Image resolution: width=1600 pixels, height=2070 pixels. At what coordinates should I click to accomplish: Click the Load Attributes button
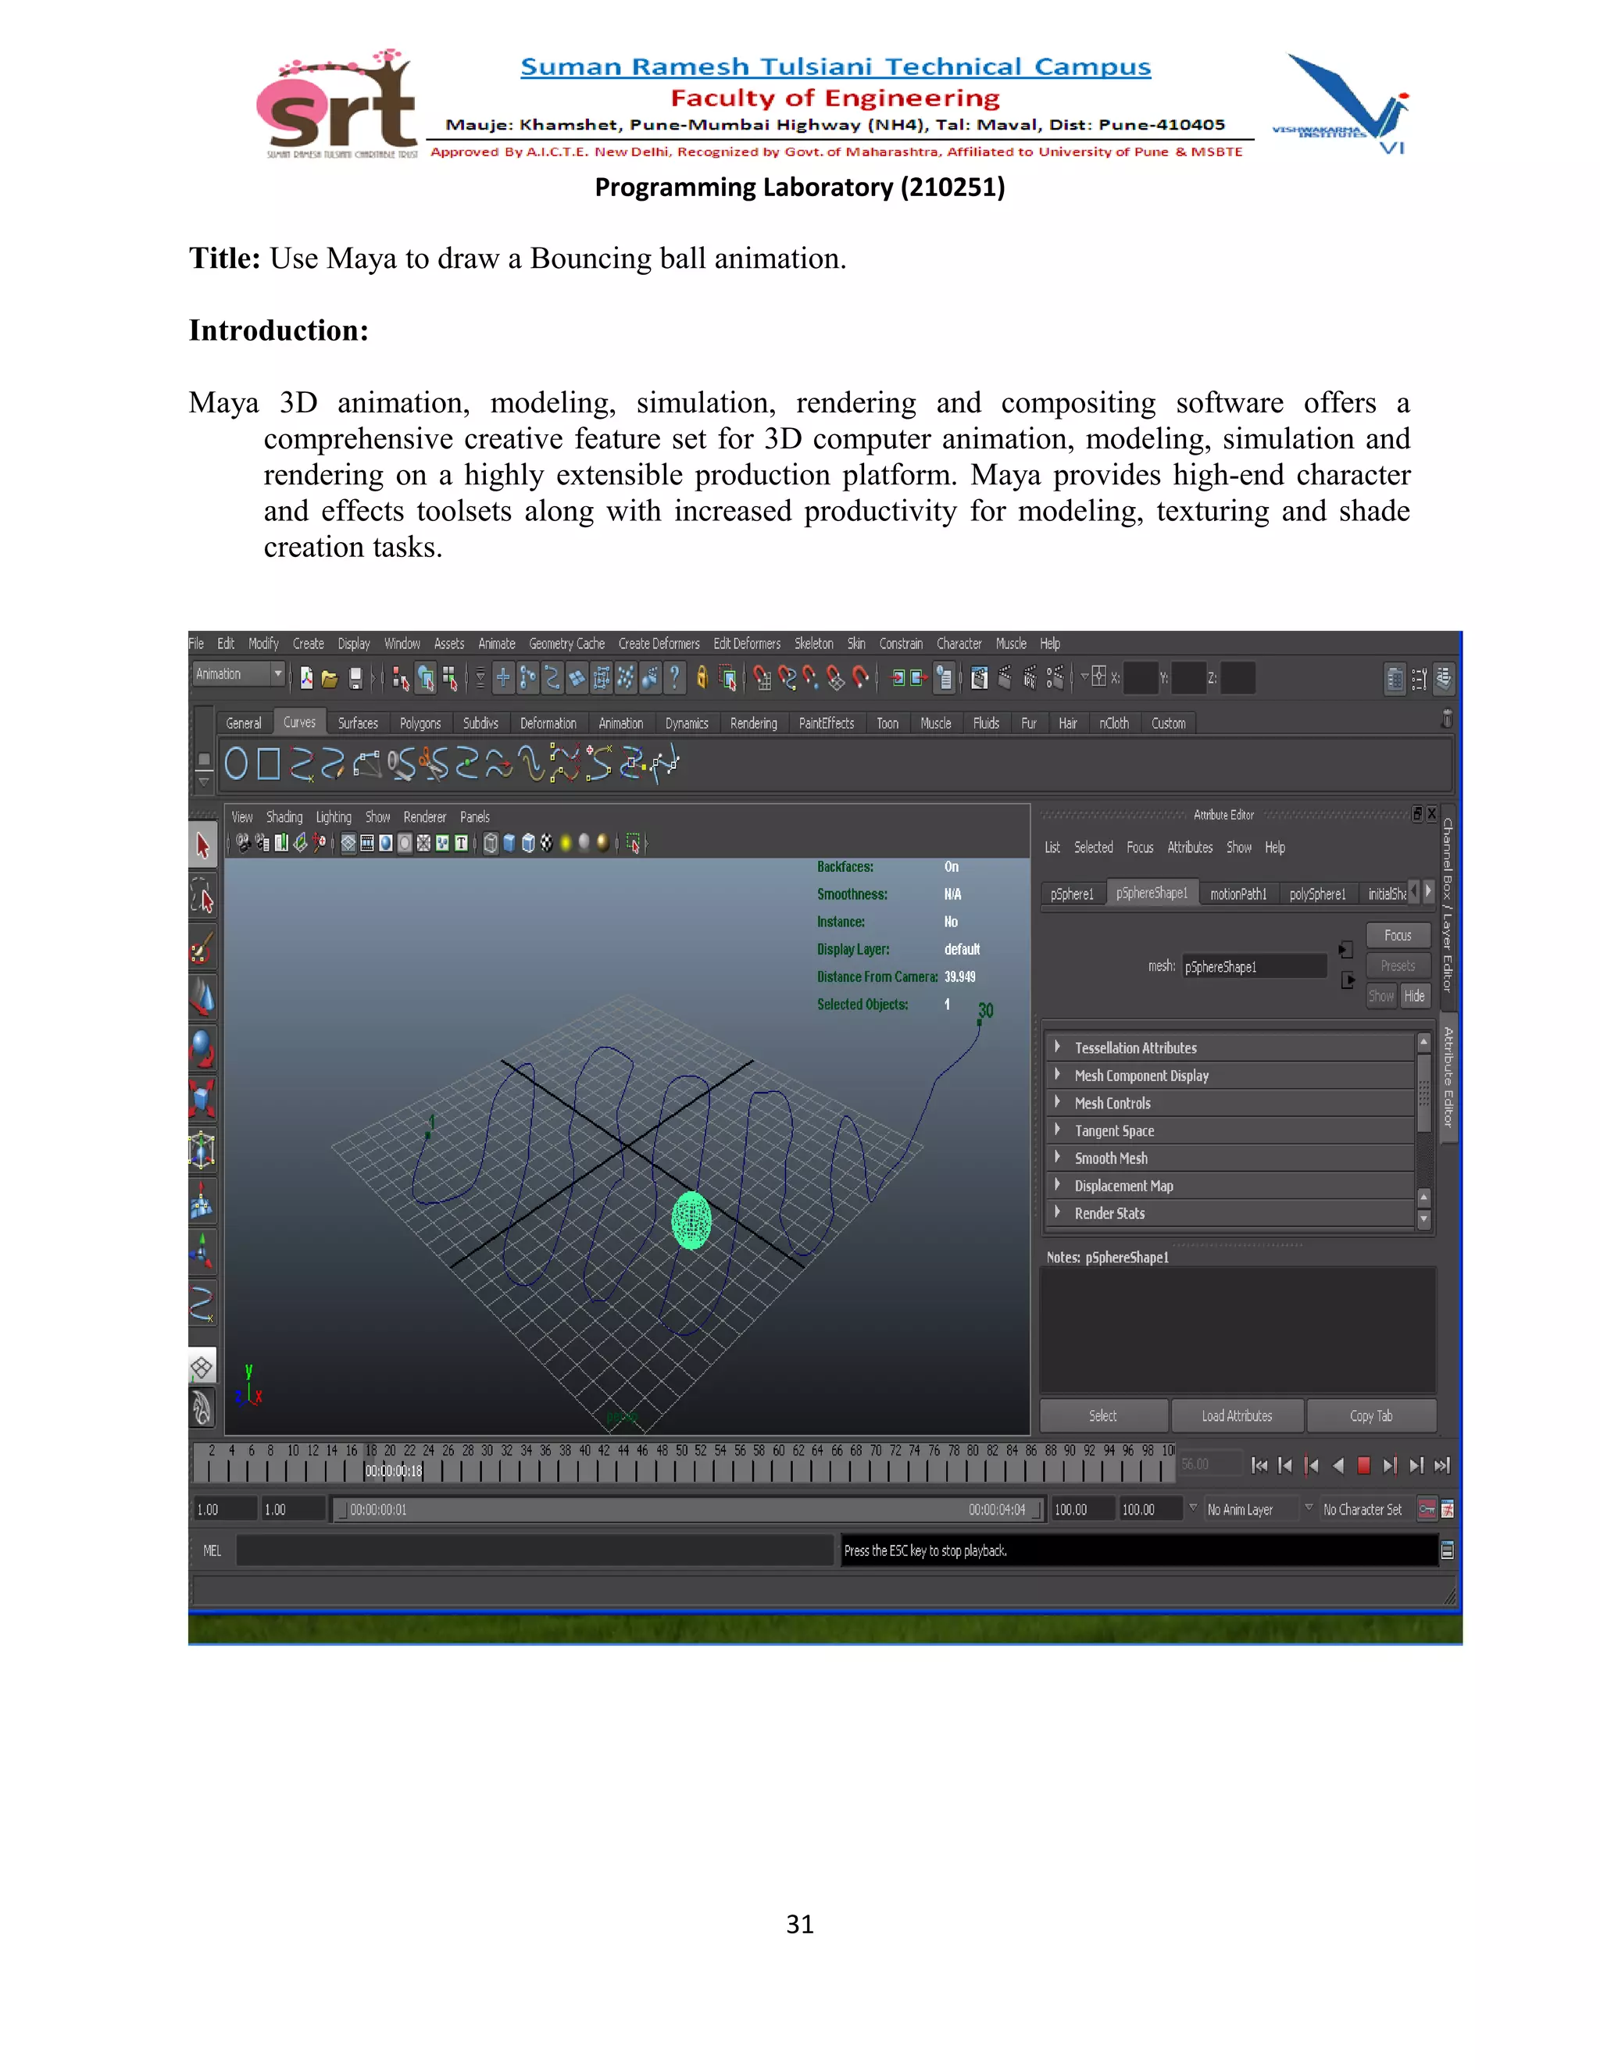[x=1237, y=1415]
